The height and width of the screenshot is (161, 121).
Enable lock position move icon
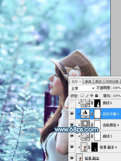[92, 95]
